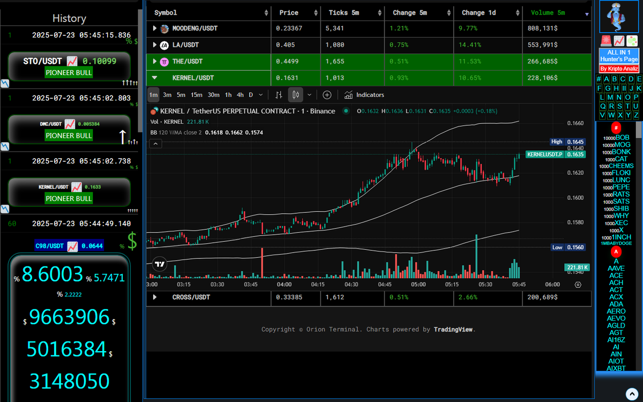Open the rising chart icon beside the siren

[x=619, y=41]
